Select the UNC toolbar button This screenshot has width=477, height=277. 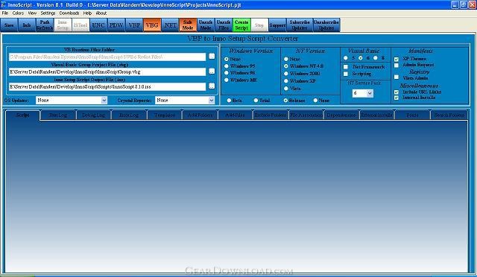point(98,25)
